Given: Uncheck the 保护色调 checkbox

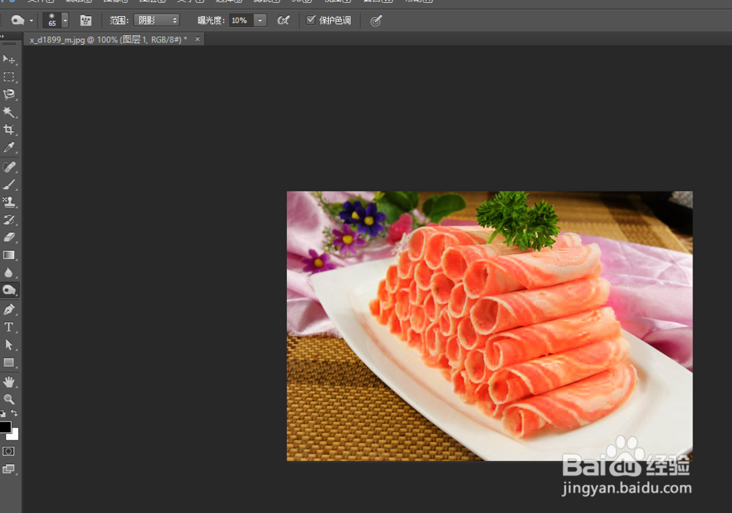Looking at the screenshot, I should [310, 20].
